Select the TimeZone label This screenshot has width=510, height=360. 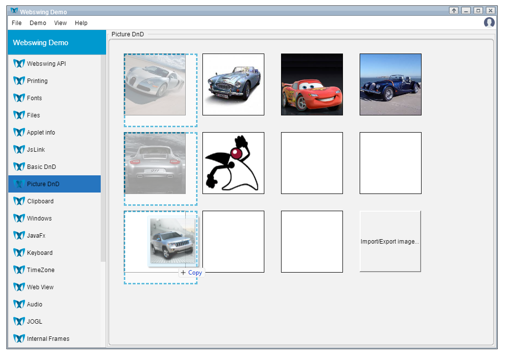pyautogui.click(x=41, y=270)
